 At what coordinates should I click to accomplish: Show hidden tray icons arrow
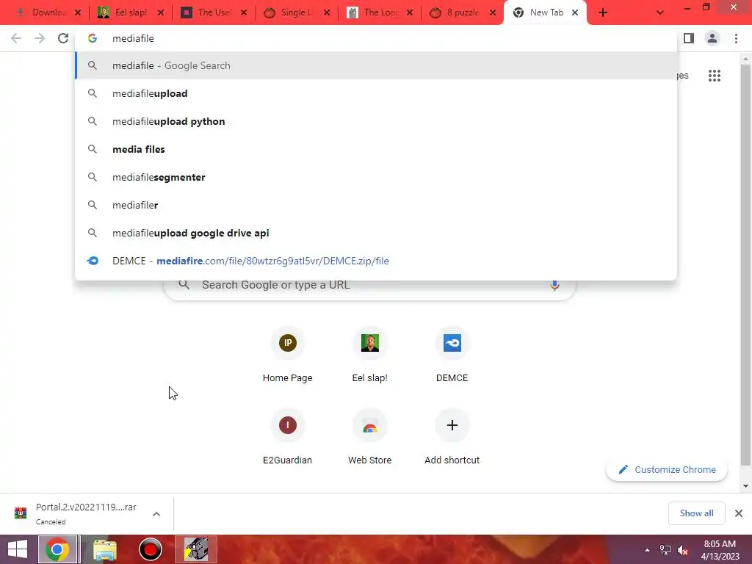pyautogui.click(x=647, y=550)
